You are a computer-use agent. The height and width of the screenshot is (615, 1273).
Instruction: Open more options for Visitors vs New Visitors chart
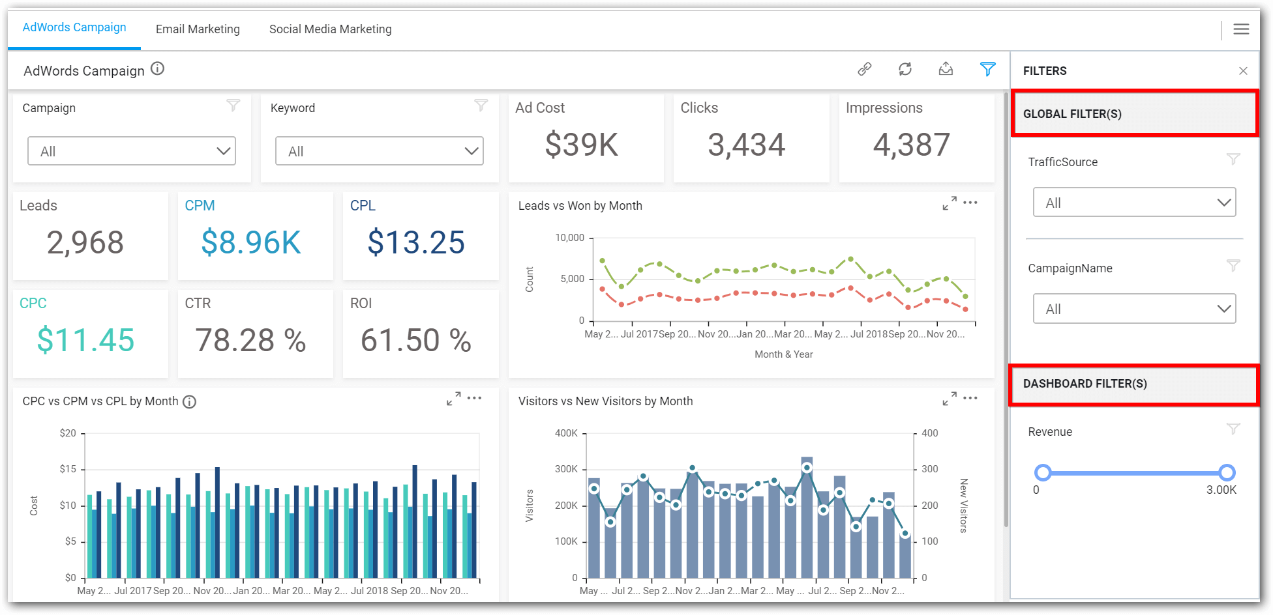click(970, 398)
